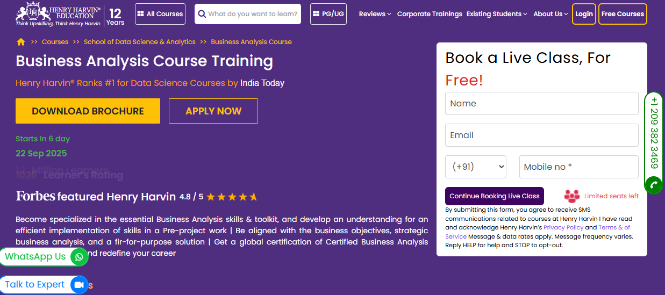Click the home icon in breadcrumb

[21, 42]
